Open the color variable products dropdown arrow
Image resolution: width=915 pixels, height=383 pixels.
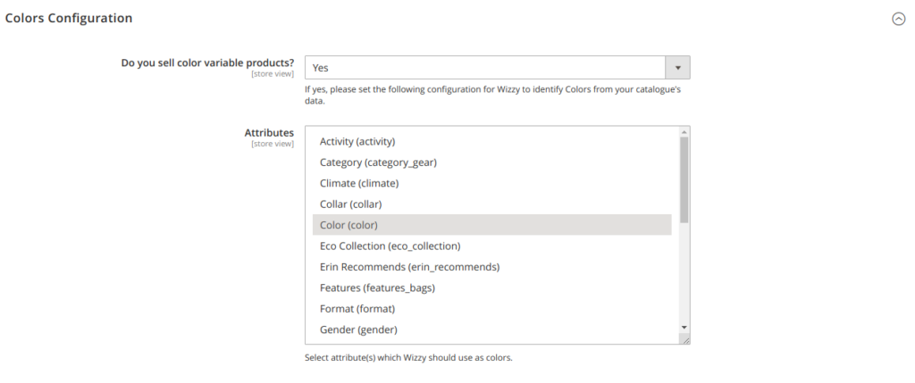[677, 68]
